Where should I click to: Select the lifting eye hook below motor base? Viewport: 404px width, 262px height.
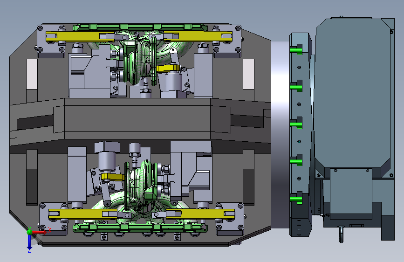click(342, 234)
